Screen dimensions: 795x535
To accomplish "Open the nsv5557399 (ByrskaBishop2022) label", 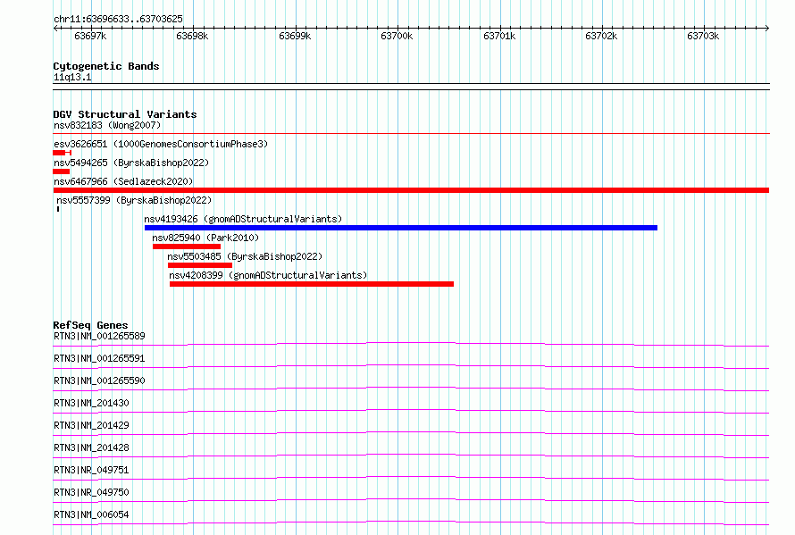I will click(134, 200).
